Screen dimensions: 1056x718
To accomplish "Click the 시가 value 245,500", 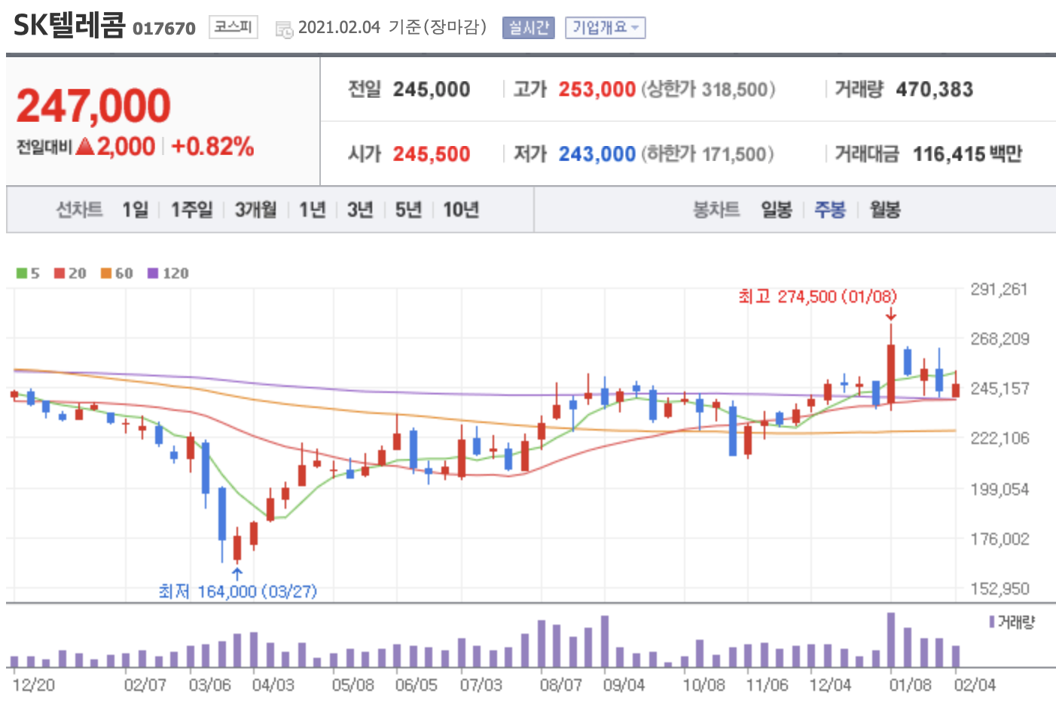I will (x=432, y=154).
